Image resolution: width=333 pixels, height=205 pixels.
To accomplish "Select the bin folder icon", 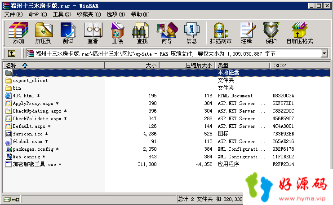I will (x=9, y=88).
